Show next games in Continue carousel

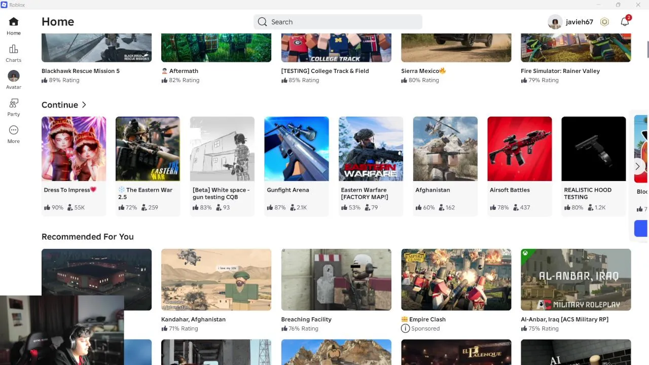point(637,166)
